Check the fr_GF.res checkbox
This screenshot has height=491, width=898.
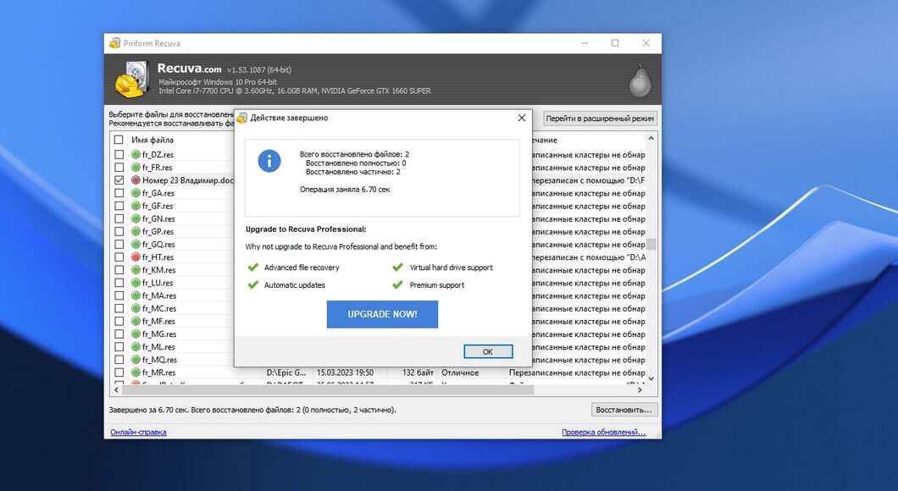(x=119, y=206)
